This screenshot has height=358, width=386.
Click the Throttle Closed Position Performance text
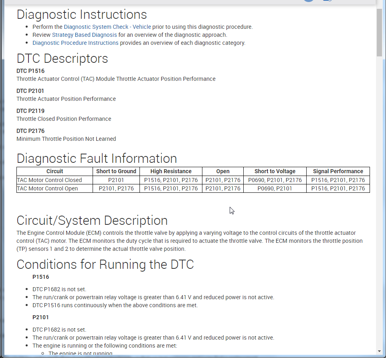coord(64,119)
